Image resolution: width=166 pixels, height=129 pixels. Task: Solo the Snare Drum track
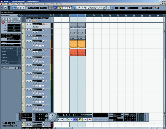click(31, 30)
